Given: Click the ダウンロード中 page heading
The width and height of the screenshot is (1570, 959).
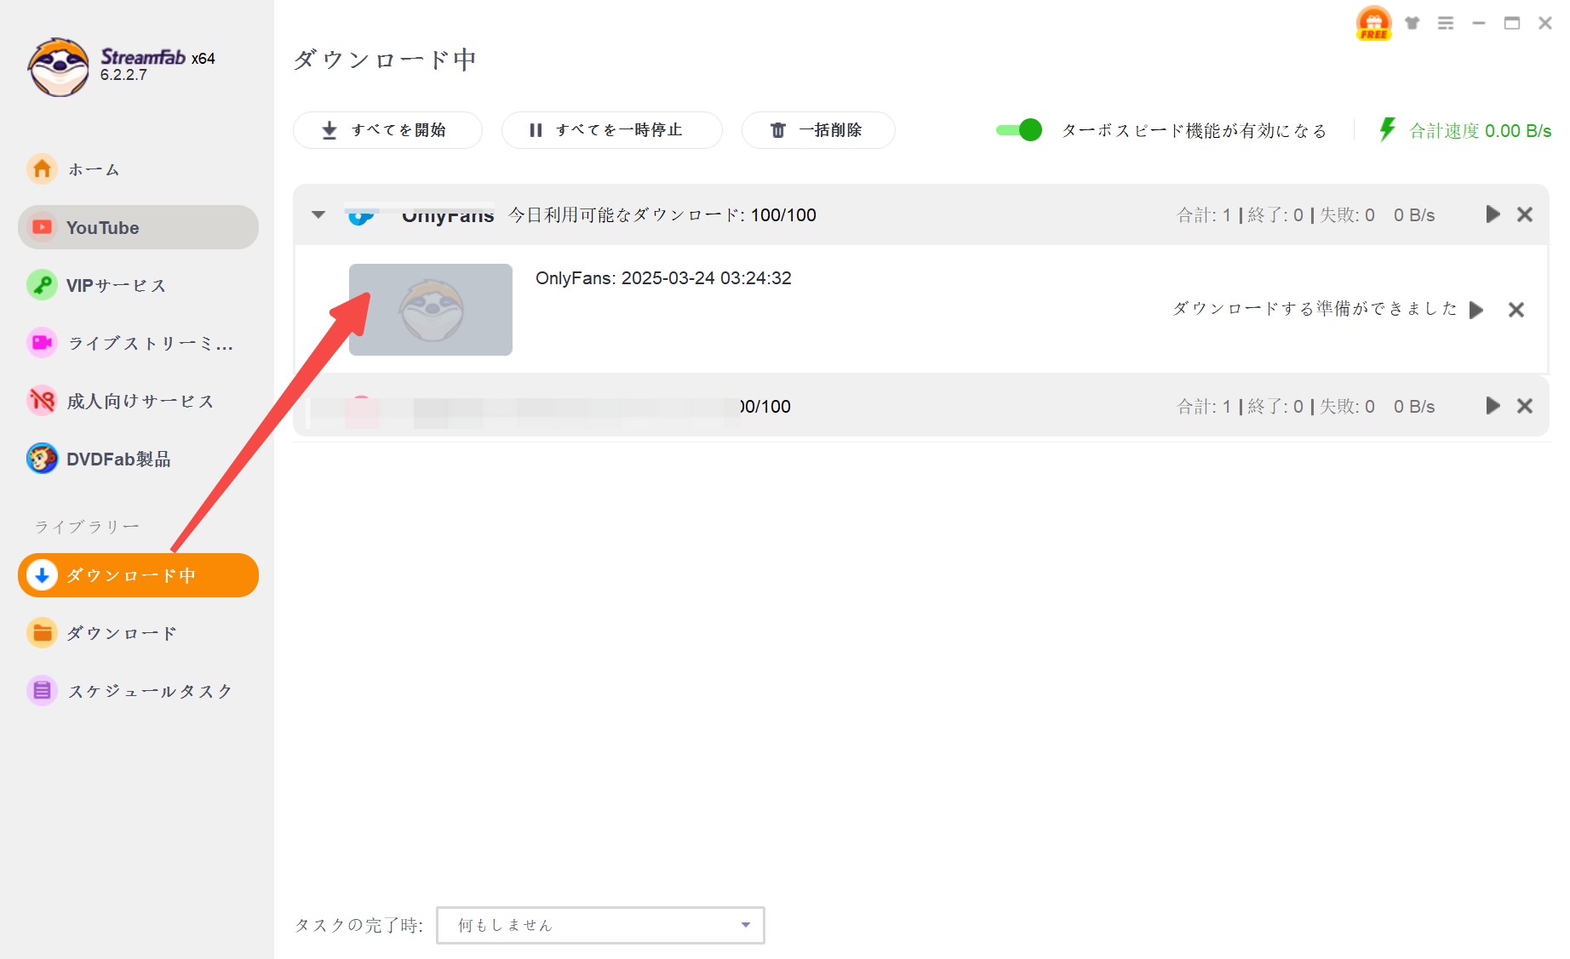Looking at the screenshot, I should [385, 59].
